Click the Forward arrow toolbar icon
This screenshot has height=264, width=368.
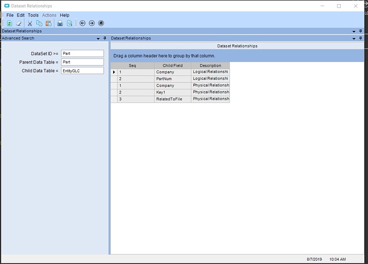coord(92,23)
